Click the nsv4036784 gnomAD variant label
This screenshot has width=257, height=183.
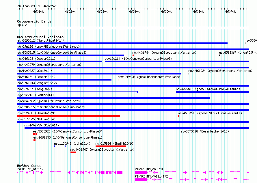164,53
